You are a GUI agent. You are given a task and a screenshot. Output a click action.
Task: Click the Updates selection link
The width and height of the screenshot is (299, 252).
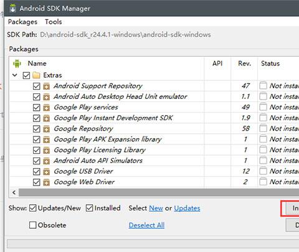[x=187, y=208]
